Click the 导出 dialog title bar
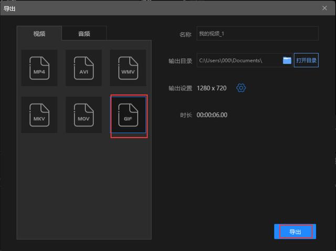Image resolution: width=336 pixels, height=251 pixels. [157, 7]
